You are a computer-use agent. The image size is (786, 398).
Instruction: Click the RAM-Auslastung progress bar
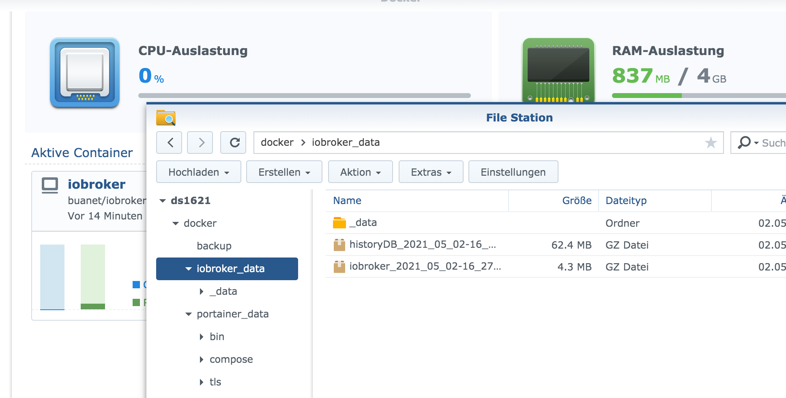point(699,96)
